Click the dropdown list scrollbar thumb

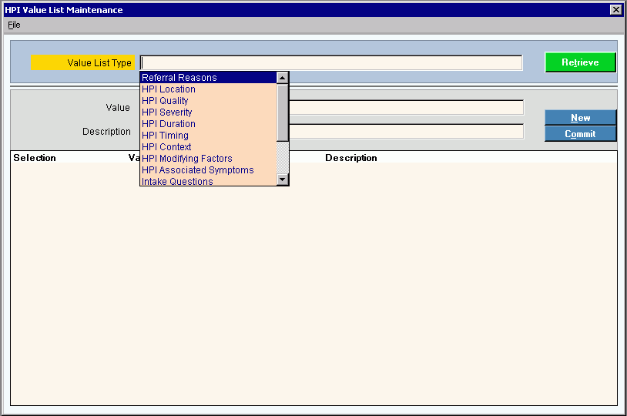click(x=283, y=112)
